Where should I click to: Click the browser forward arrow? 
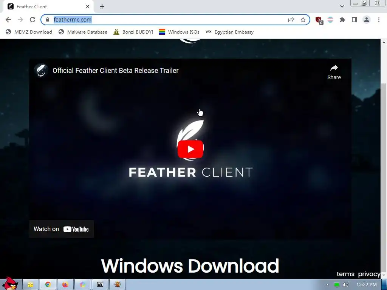click(20, 20)
